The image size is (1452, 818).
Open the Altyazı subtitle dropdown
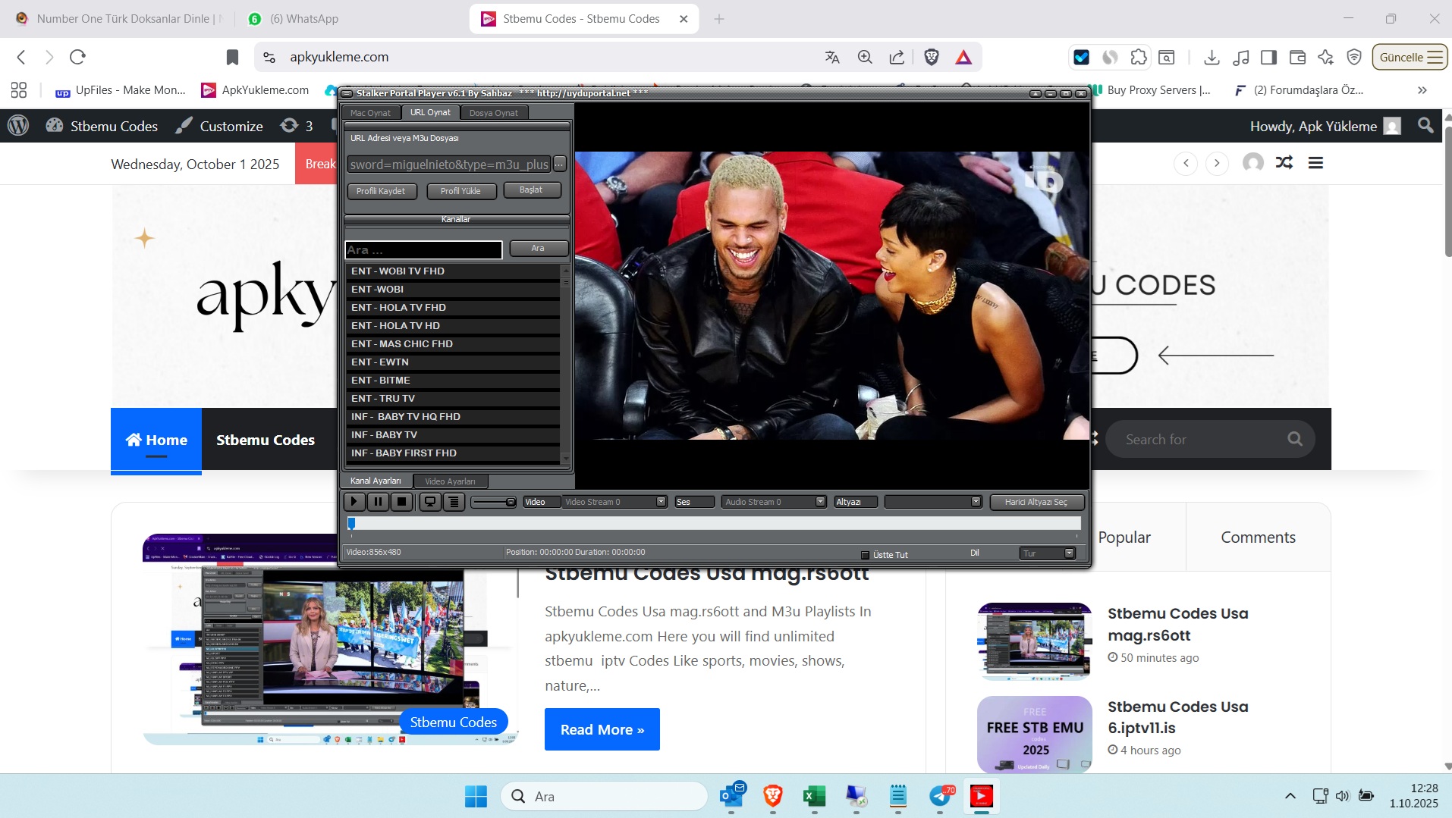coord(933,502)
